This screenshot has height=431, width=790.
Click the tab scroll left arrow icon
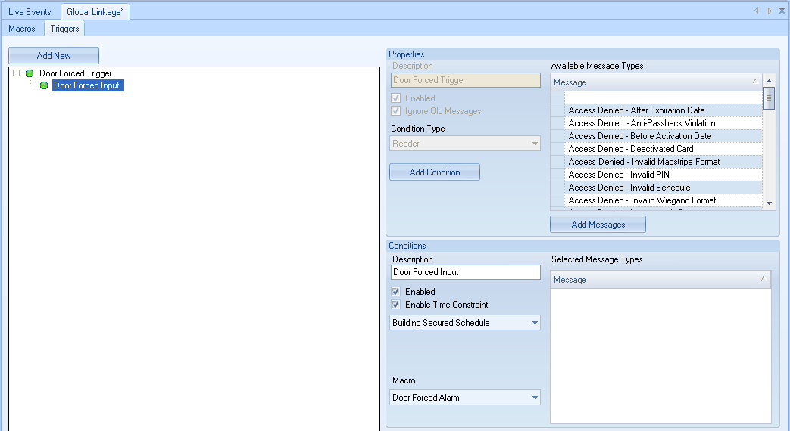(x=756, y=11)
